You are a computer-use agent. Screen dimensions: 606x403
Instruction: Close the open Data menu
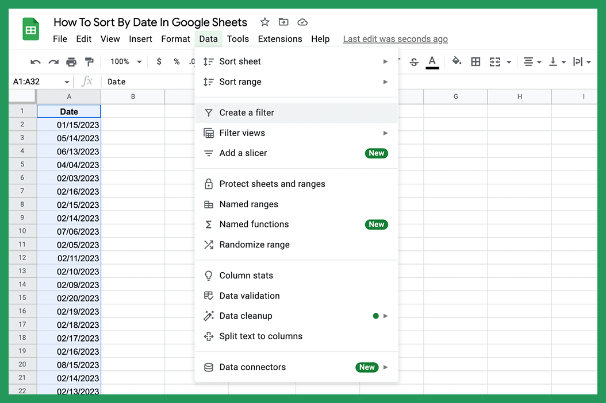(208, 39)
